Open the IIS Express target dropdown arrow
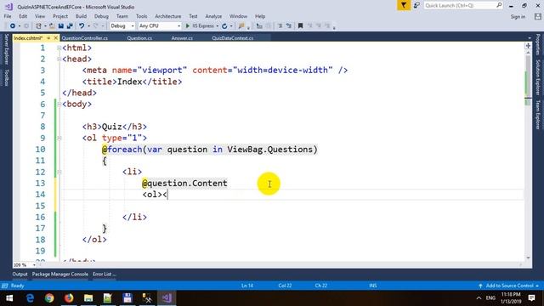This screenshot has height=306, width=544. [218, 26]
